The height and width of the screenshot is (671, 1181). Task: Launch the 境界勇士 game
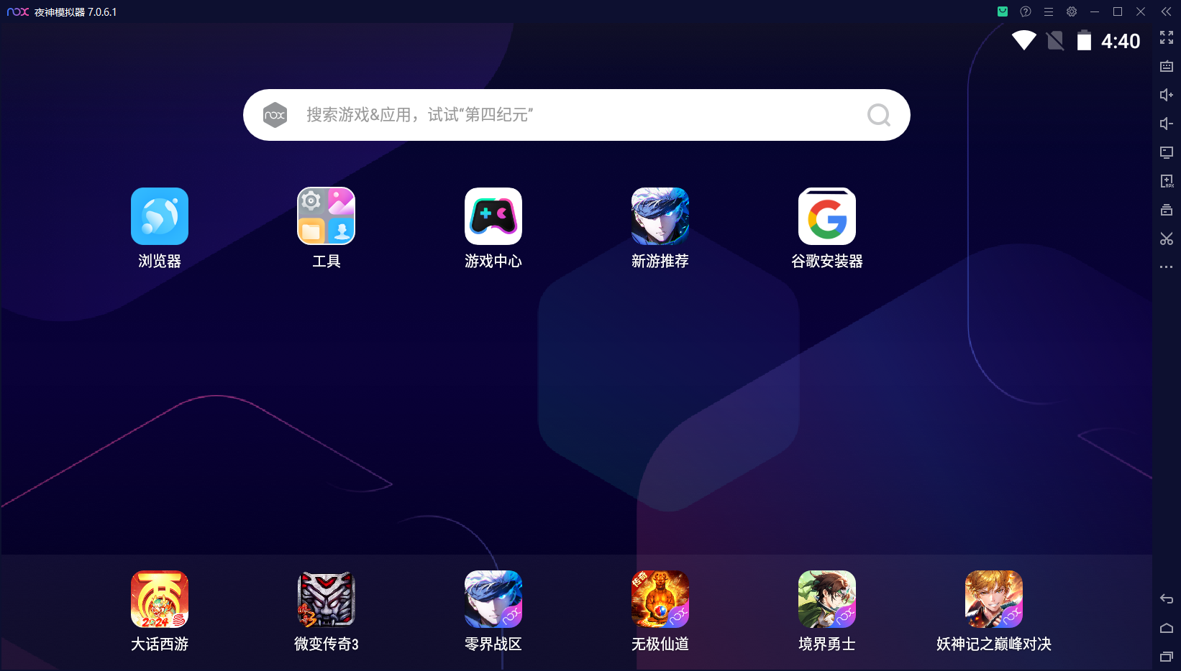(x=827, y=599)
